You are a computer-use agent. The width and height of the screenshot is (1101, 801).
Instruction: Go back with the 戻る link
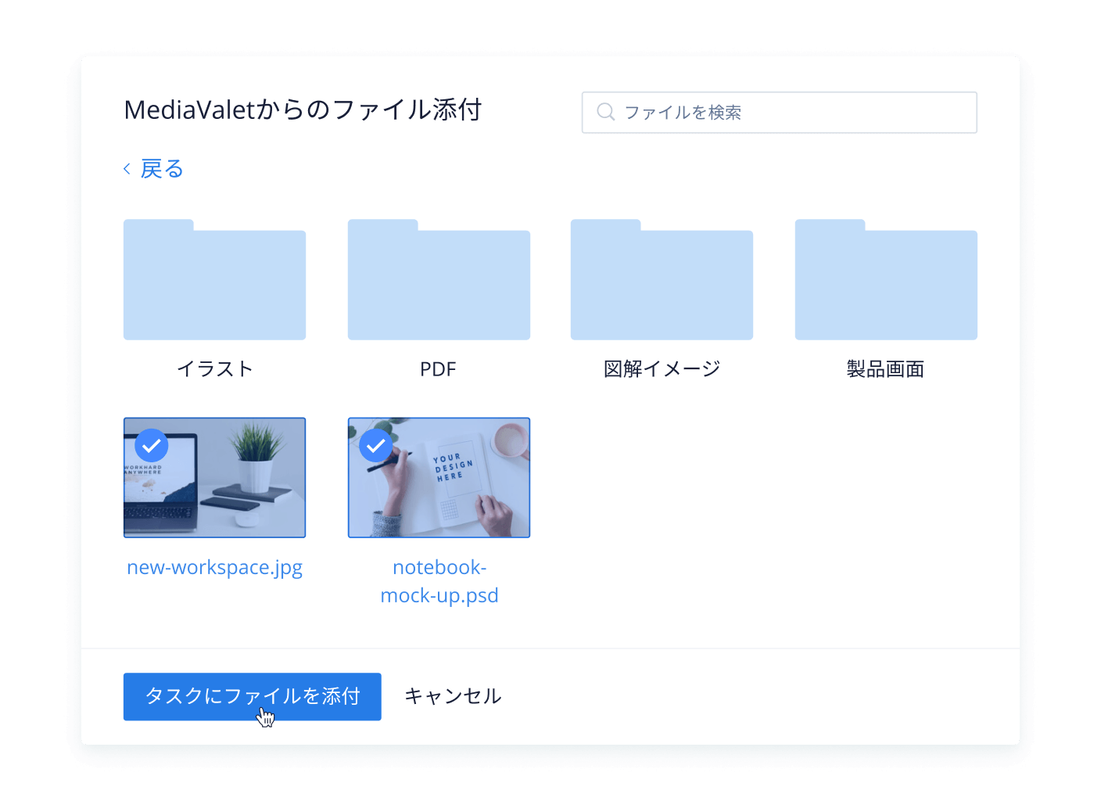[162, 168]
